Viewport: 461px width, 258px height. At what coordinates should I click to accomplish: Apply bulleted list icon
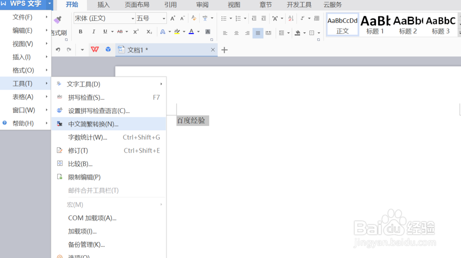(x=224, y=18)
